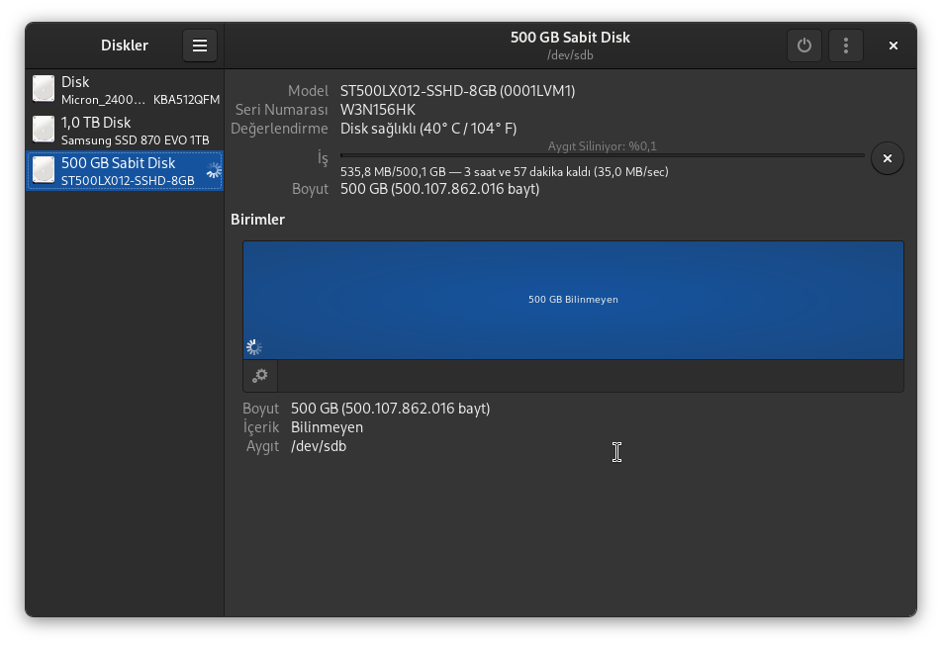942x645 pixels.
Task: Click the Disk sağlıklı assessment text
Action: (x=428, y=129)
